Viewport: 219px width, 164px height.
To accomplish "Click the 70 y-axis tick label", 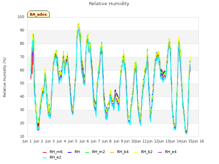I will tap(22, 57).
